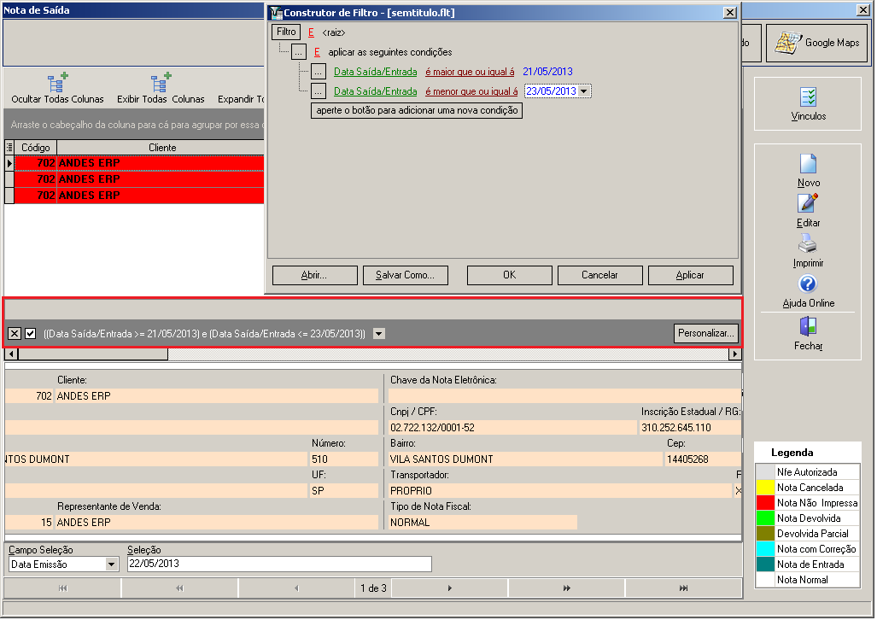Go to next record arrow
This screenshot has width=877, height=620.
450,588
